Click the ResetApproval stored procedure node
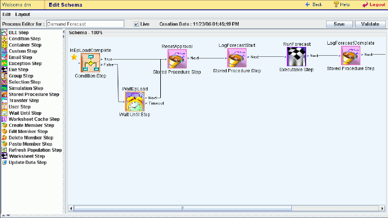Screen dimensions: 388x218 point(177,59)
